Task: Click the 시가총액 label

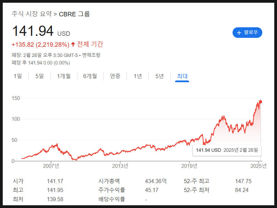Action: point(109,181)
